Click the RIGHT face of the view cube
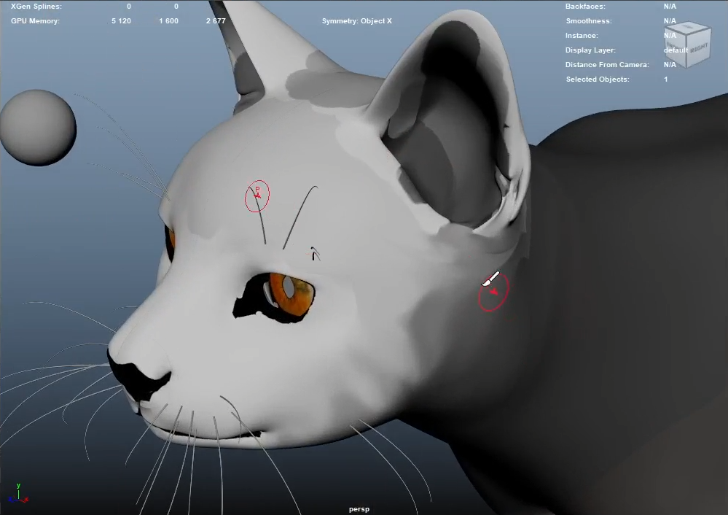The height and width of the screenshot is (515, 728). click(x=697, y=48)
